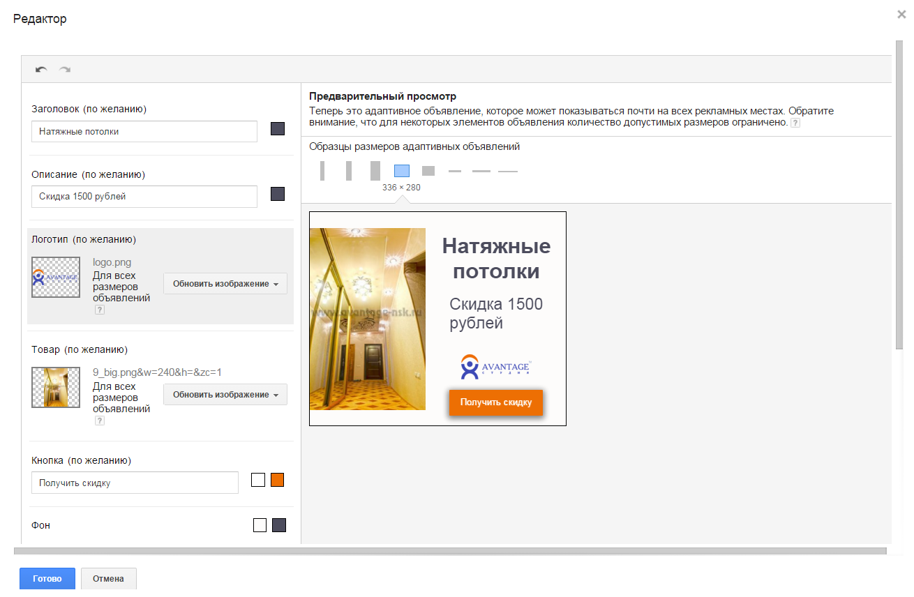The image size is (914, 597).
Task: Click the Redo icon in the editor toolbar
Action: 64,69
